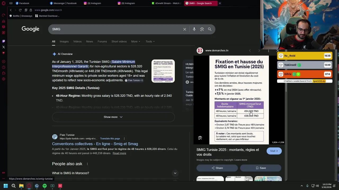The height and width of the screenshot is (190, 339).
Task: Click the Visit button in image panel
Action: point(274,151)
